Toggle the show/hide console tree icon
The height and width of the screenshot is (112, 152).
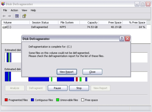click(x=17, y=16)
